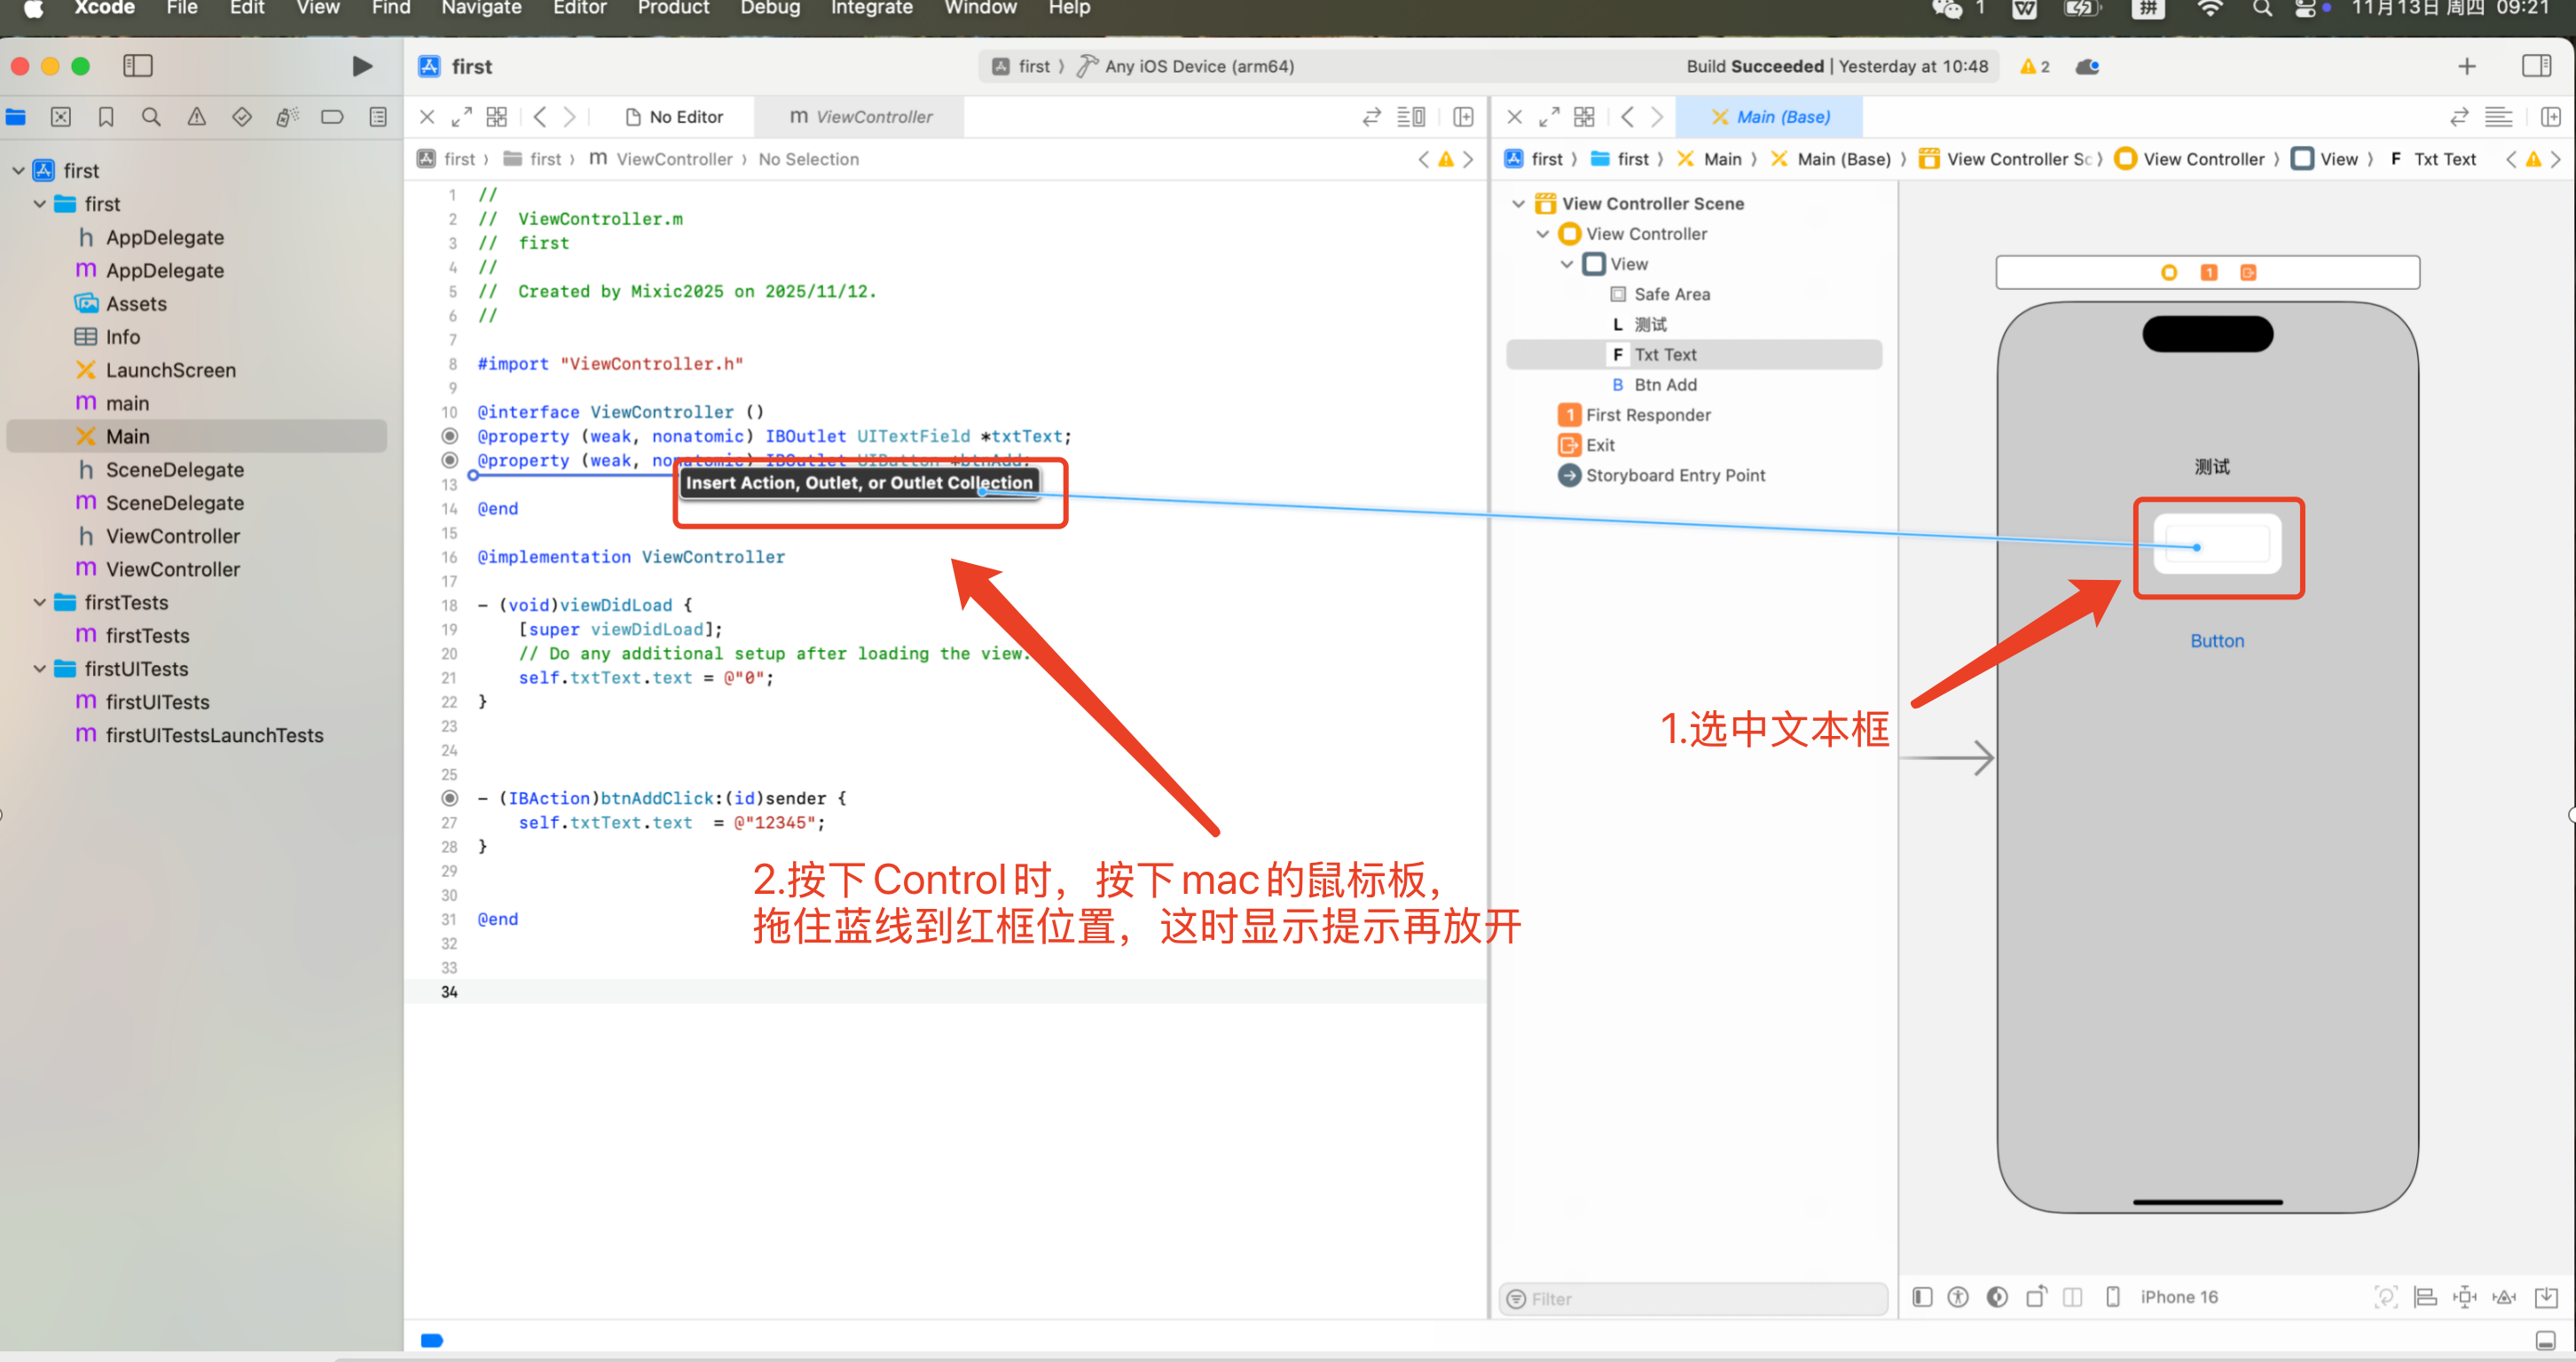The image size is (2576, 1362).
Task: Open the Issue navigator warning icon
Action: click(196, 117)
